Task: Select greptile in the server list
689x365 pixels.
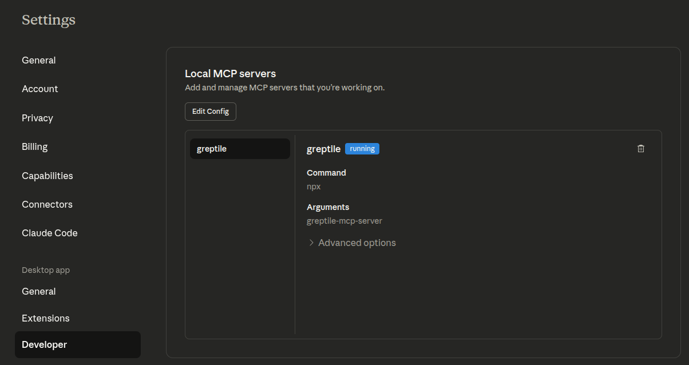Action: tap(240, 148)
